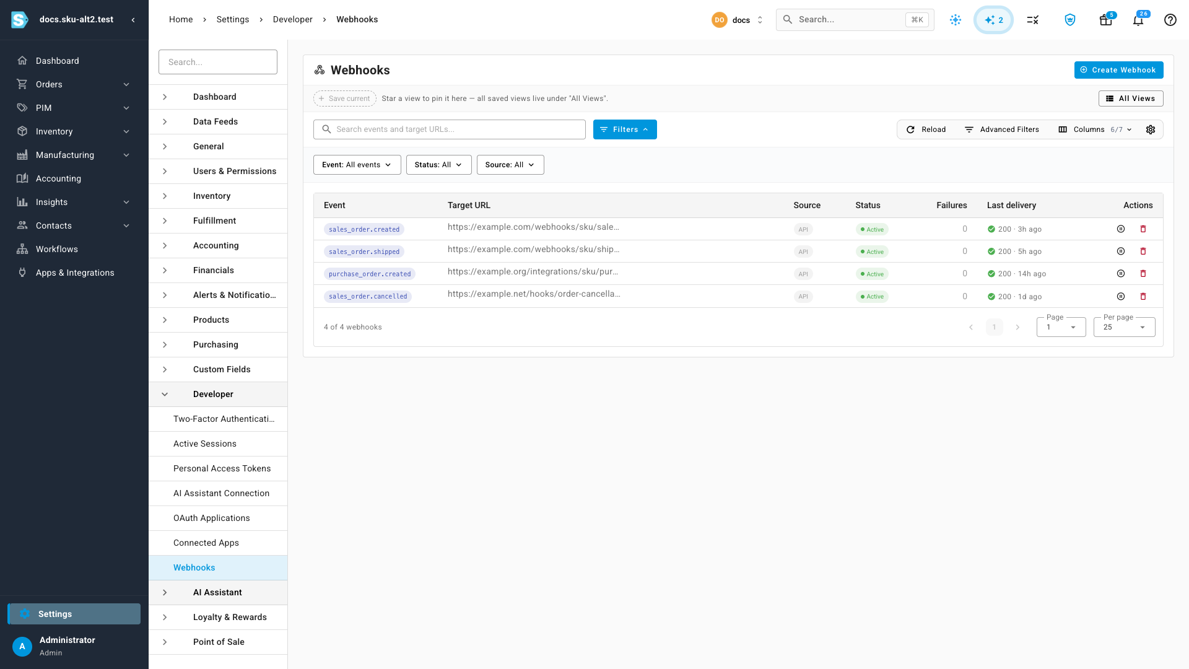
Task: Open Apps & Integrations in the sidebar
Action: pos(74,273)
